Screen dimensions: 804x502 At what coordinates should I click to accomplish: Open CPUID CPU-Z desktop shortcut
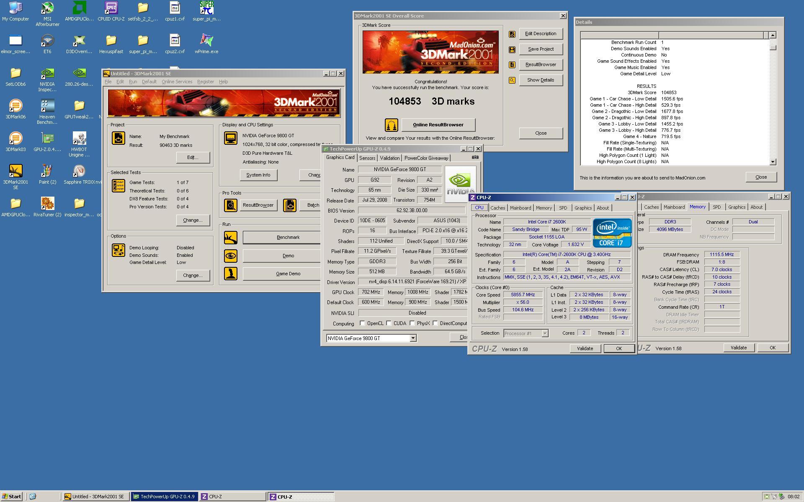(111, 11)
